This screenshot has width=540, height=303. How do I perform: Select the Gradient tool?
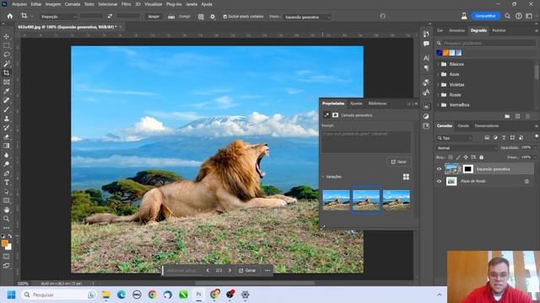pyautogui.click(x=7, y=146)
